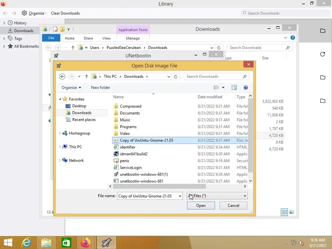Open File Explorer from the taskbar
Viewport: 332px width, 249px height.
pos(46,243)
